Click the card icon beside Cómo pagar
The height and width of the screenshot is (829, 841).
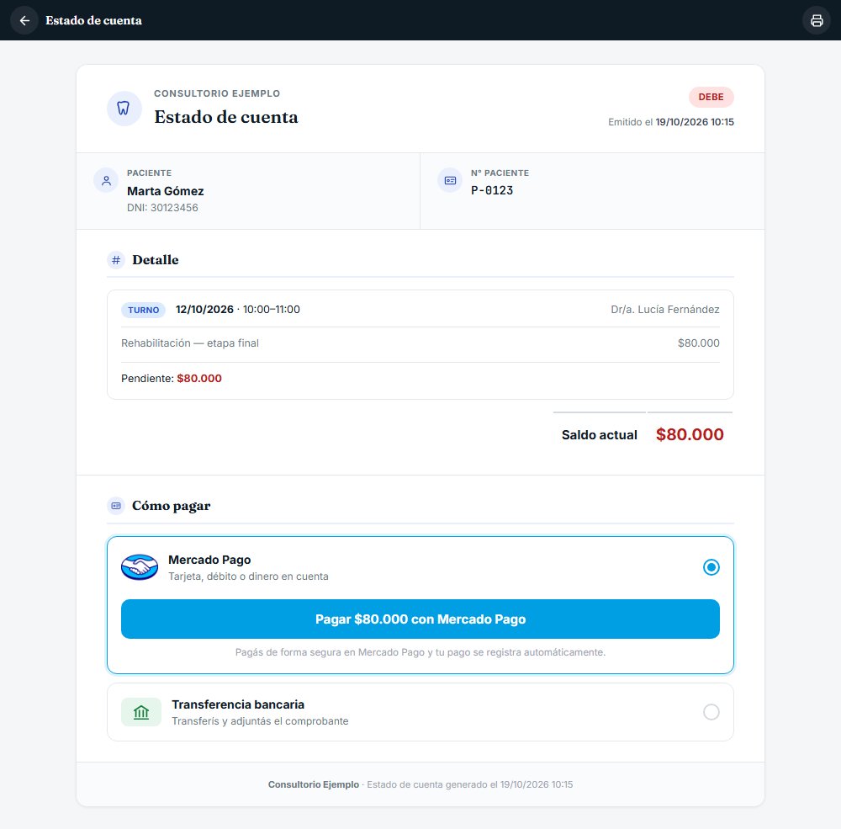(116, 506)
